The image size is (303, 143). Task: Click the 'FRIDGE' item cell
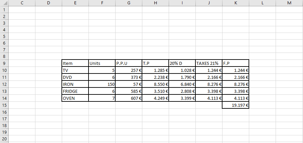(75, 91)
